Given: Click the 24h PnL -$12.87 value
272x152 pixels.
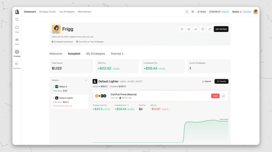Looking at the screenshot, I should [156, 109].
